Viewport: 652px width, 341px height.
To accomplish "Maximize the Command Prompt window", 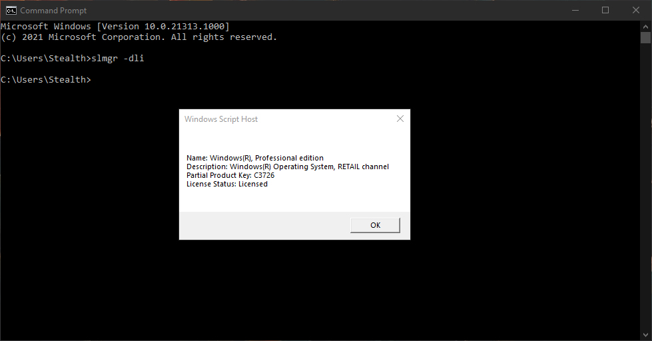I will click(605, 11).
